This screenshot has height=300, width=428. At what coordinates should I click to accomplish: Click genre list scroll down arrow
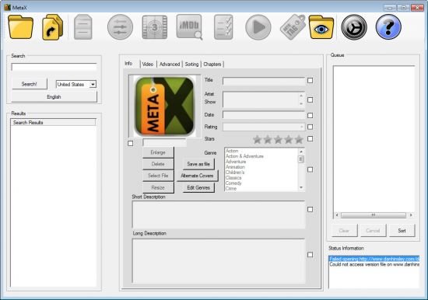tap(301, 187)
